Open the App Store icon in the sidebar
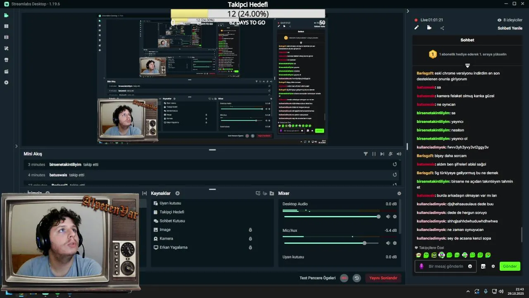This screenshot has width=529, height=298. (x=6, y=60)
